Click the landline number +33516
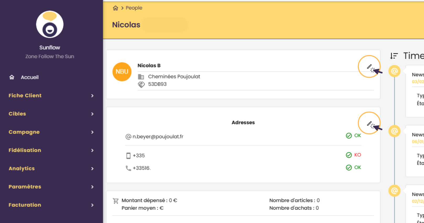This screenshot has width=424, height=223. click(x=142, y=168)
